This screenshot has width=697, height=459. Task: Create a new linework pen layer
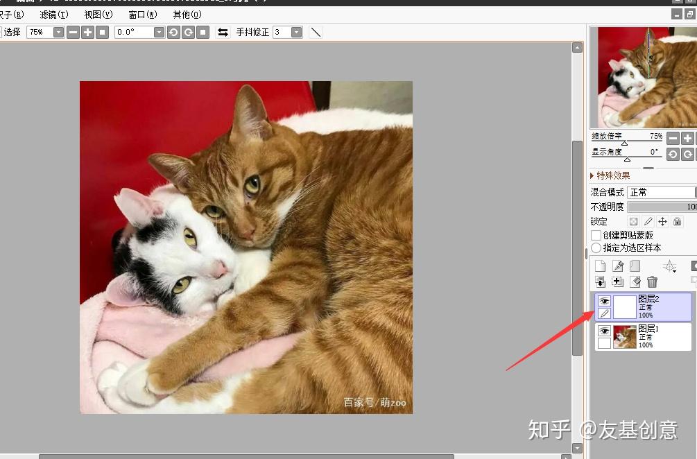pyautogui.click(x=618, y=266)
